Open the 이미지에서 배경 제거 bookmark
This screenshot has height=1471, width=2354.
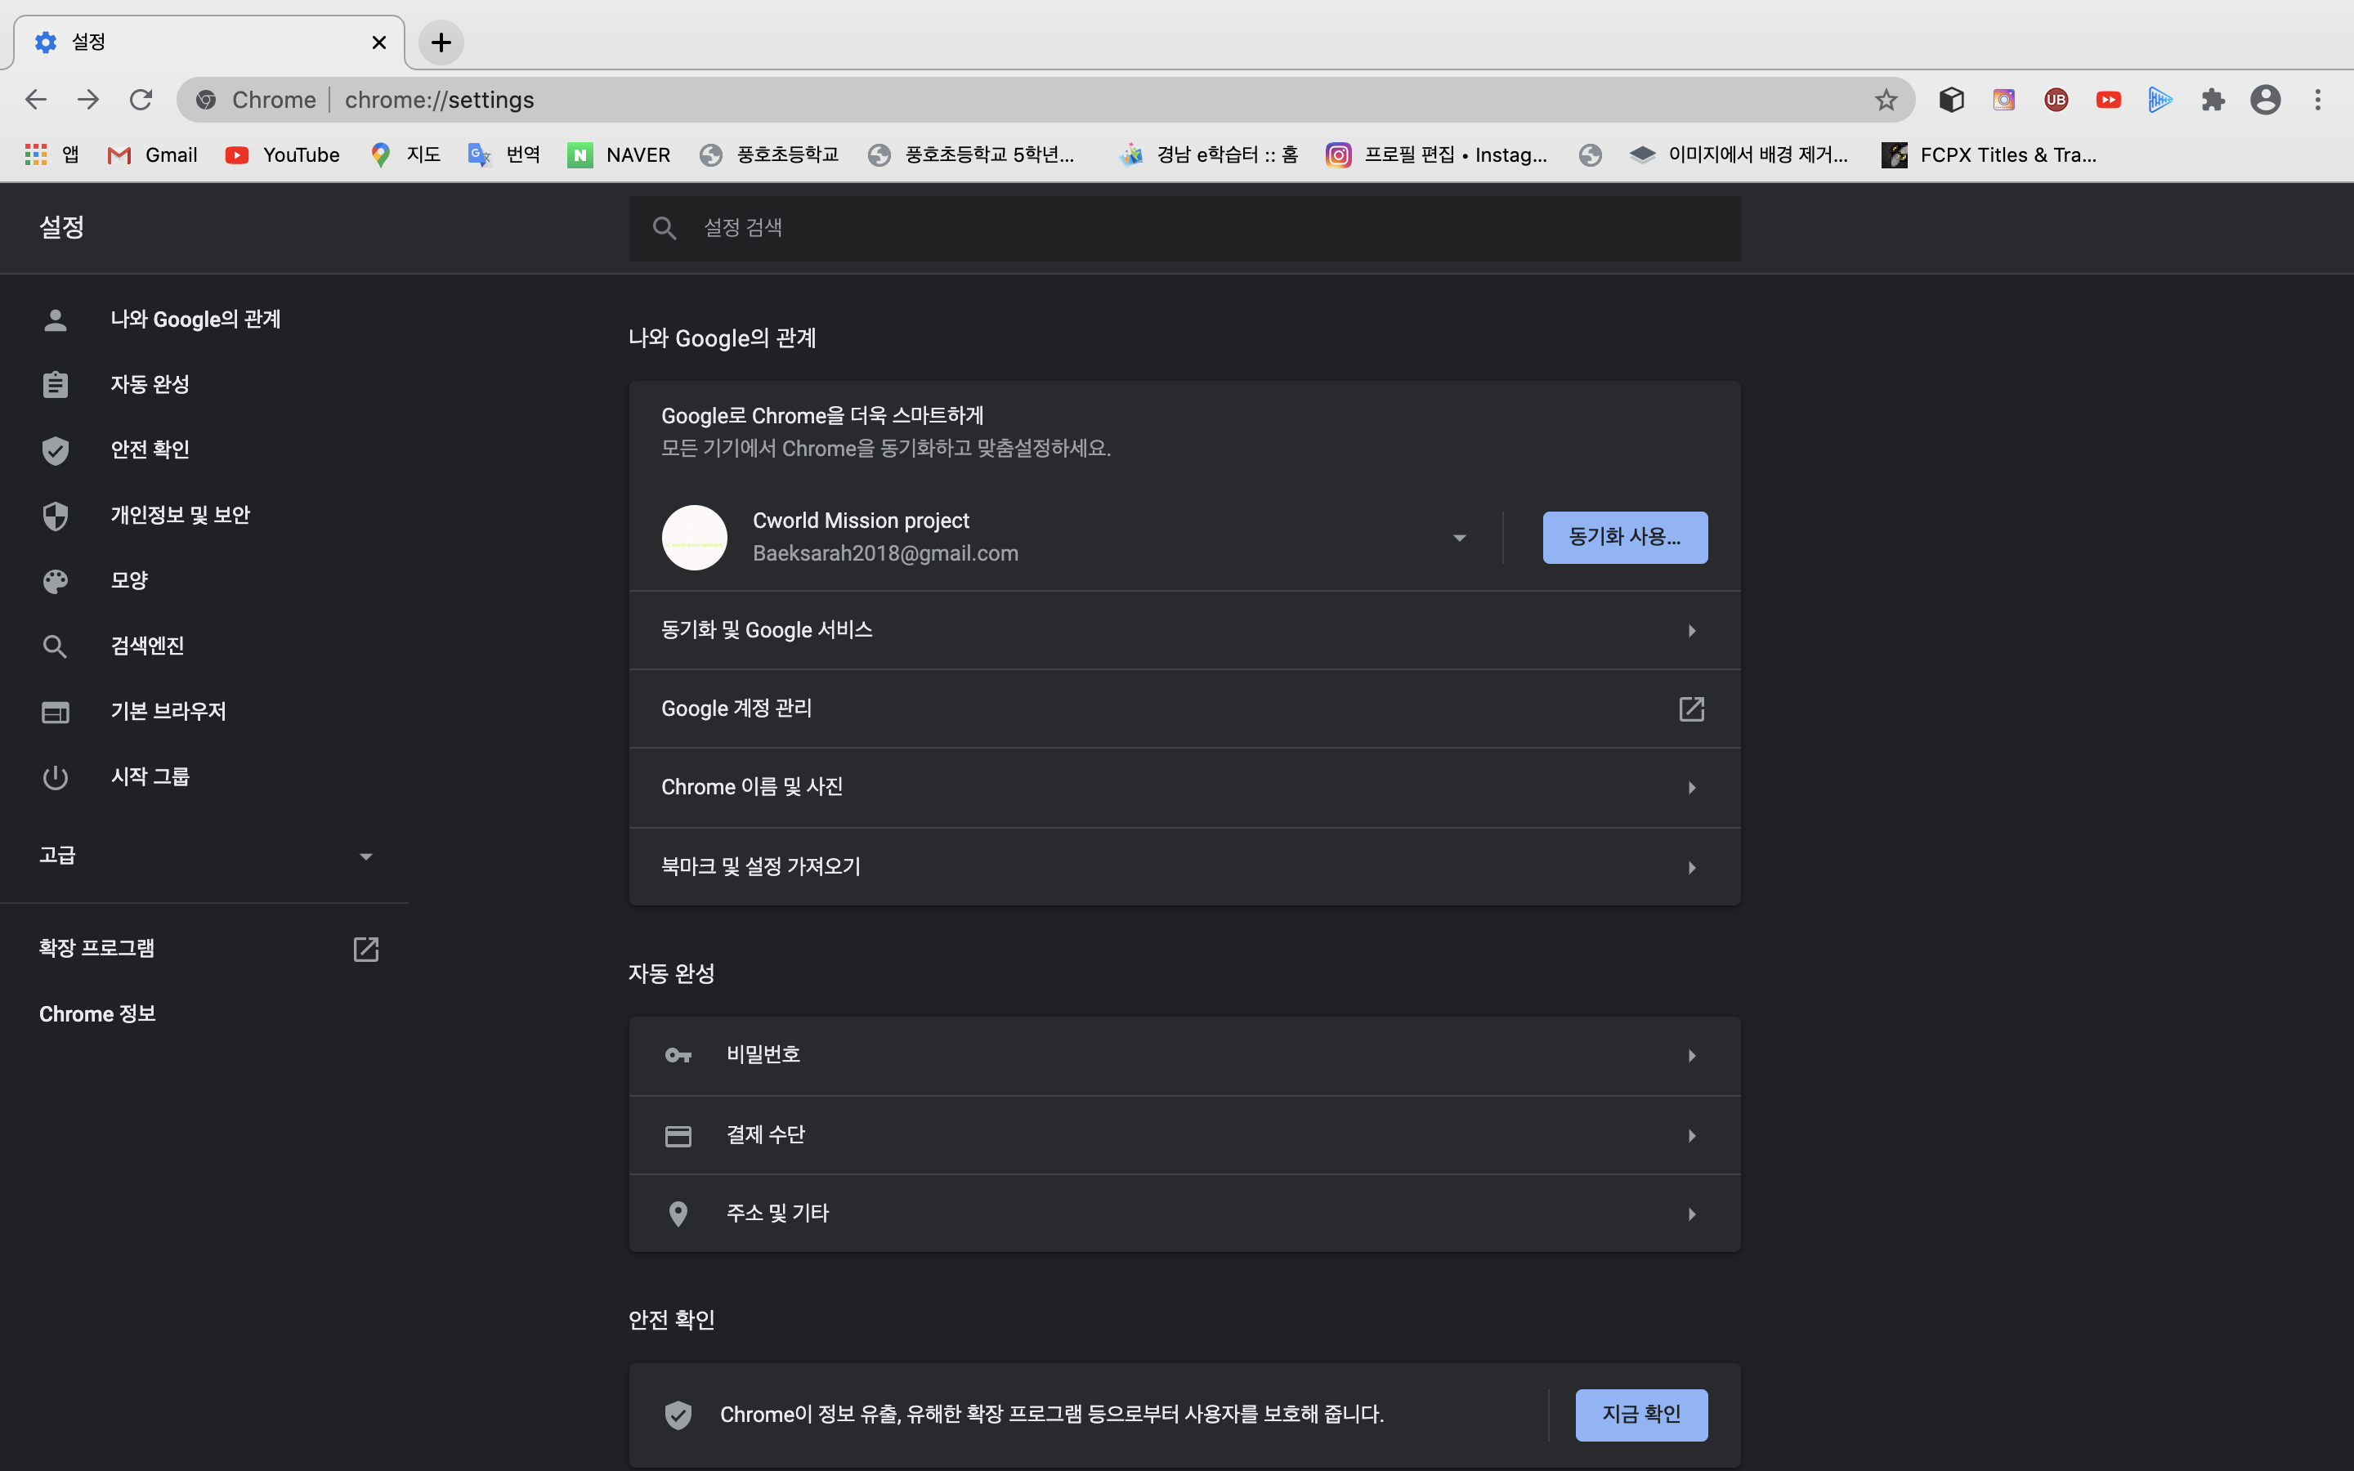pyautogui.click(x=1739, y=154)
